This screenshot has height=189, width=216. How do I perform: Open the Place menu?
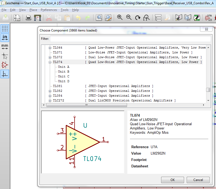[x=33, y=10]
